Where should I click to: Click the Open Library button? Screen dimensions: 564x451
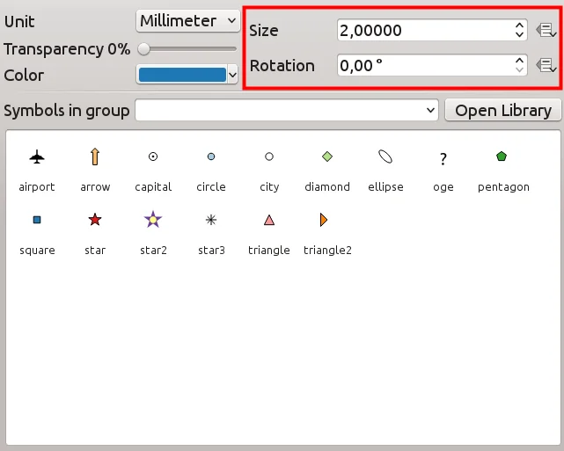click(x=502, y=111)
